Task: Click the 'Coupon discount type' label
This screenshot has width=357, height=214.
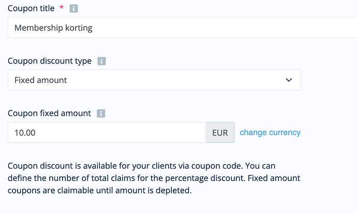Action: point(50,61)
